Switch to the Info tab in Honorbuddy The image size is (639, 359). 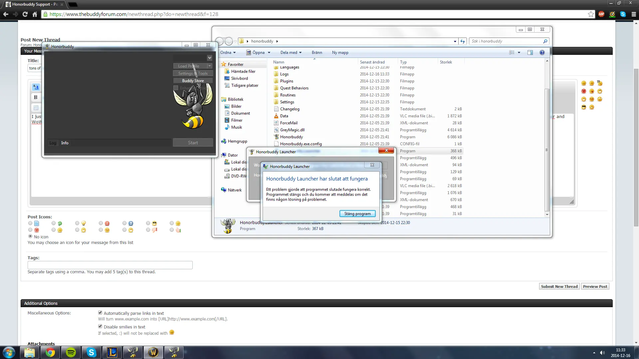click(x=65, y=143)
